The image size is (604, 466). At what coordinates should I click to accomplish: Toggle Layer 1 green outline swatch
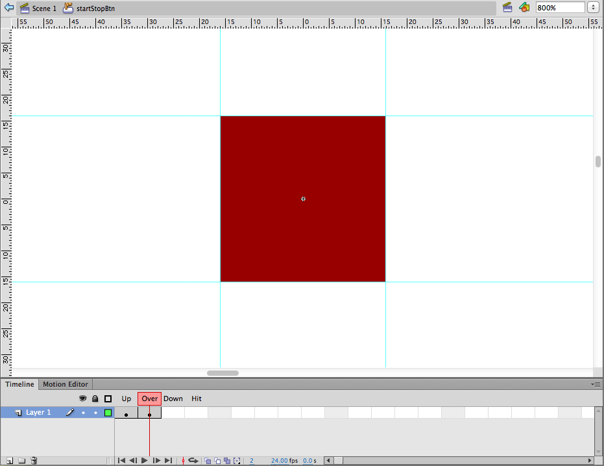[x=108, y=413]
